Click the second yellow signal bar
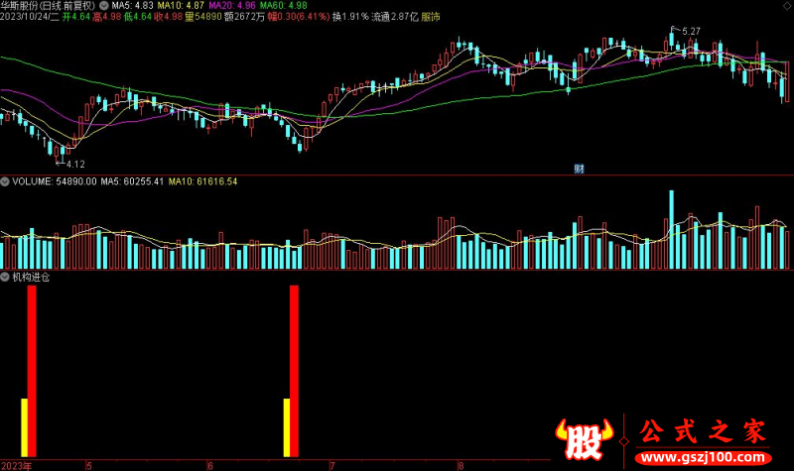Image resolution: width=794 pixels, height=471 pixels. coord(287,428)
